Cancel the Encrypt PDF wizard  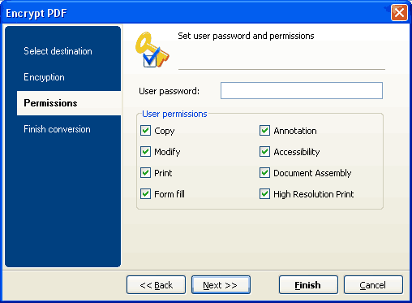tap(373, 285)
